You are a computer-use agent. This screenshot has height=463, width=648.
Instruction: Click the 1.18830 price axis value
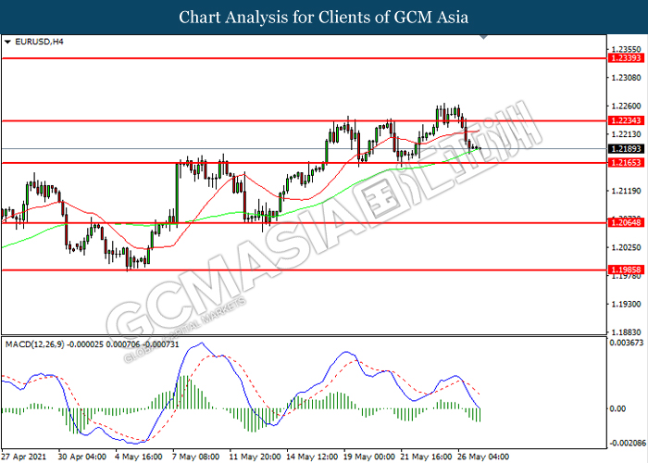pos(627,332)
